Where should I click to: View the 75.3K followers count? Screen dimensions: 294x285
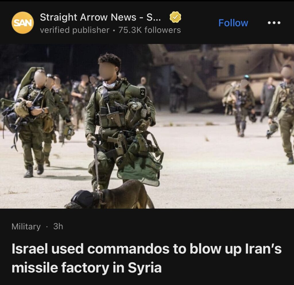point(149,30)
